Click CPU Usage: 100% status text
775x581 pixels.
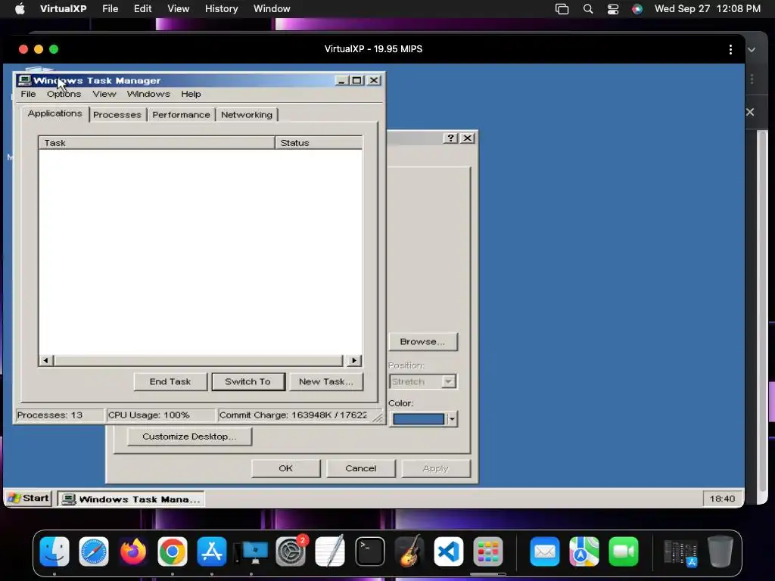(x=149, y=415)
